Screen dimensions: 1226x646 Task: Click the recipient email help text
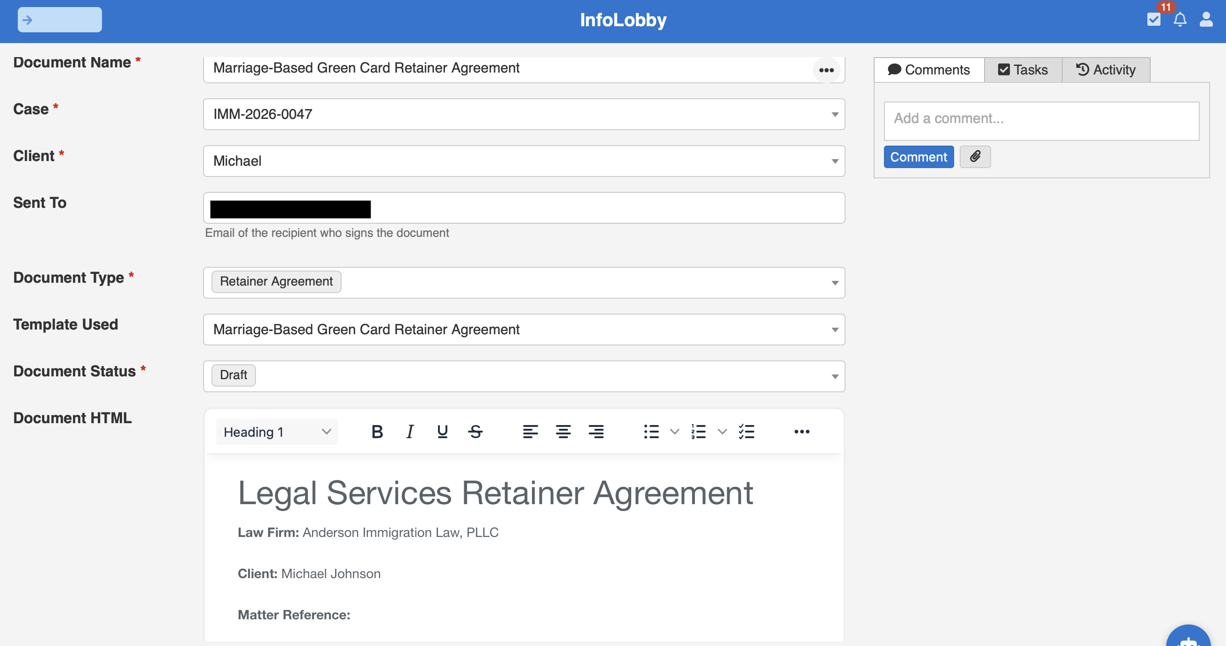coord(327,233)
